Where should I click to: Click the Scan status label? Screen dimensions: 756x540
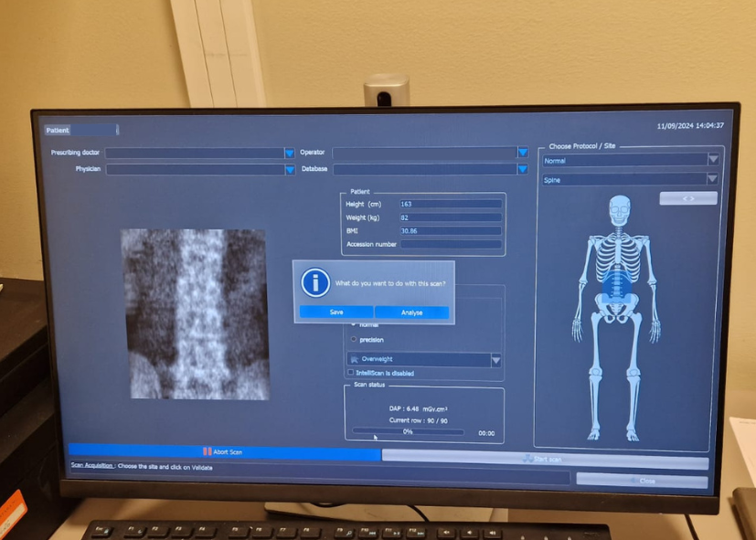(369, 385)
